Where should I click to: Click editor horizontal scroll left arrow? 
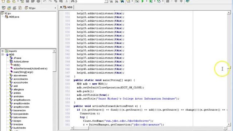[72, 128]
